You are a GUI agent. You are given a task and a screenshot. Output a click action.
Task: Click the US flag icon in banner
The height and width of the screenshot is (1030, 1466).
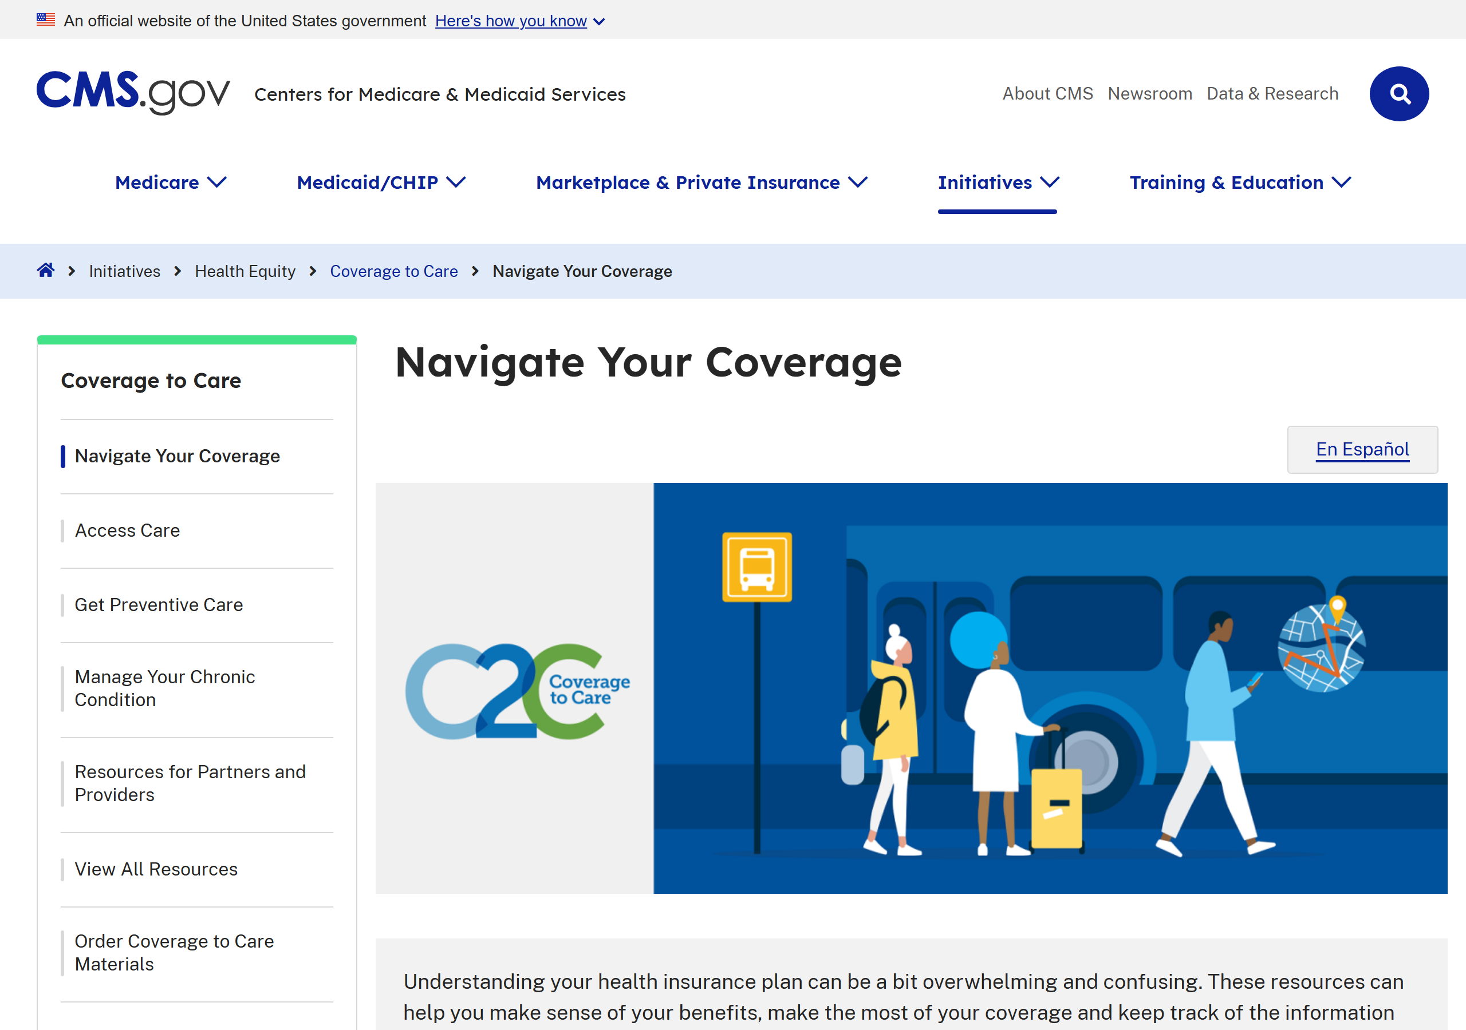coord(45,20)
